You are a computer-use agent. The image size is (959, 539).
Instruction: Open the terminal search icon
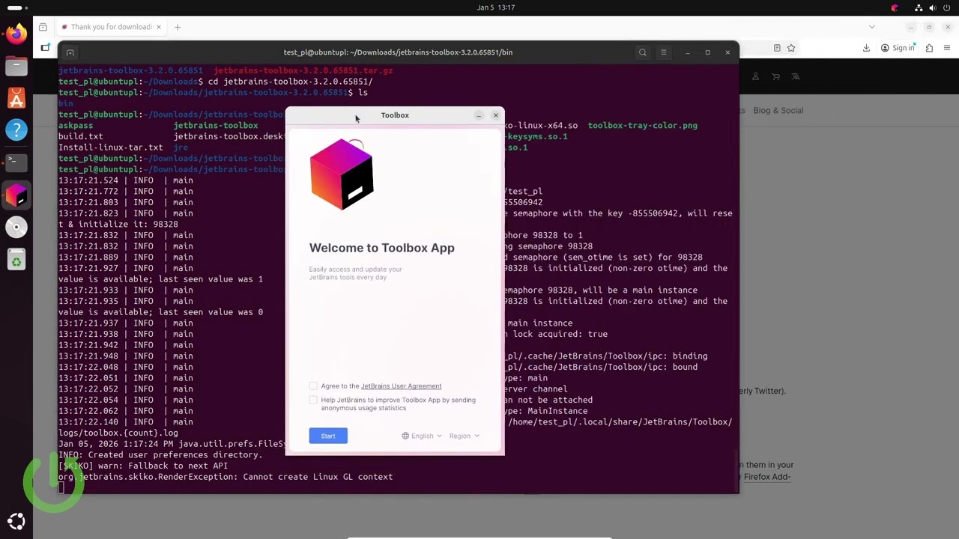642,52
